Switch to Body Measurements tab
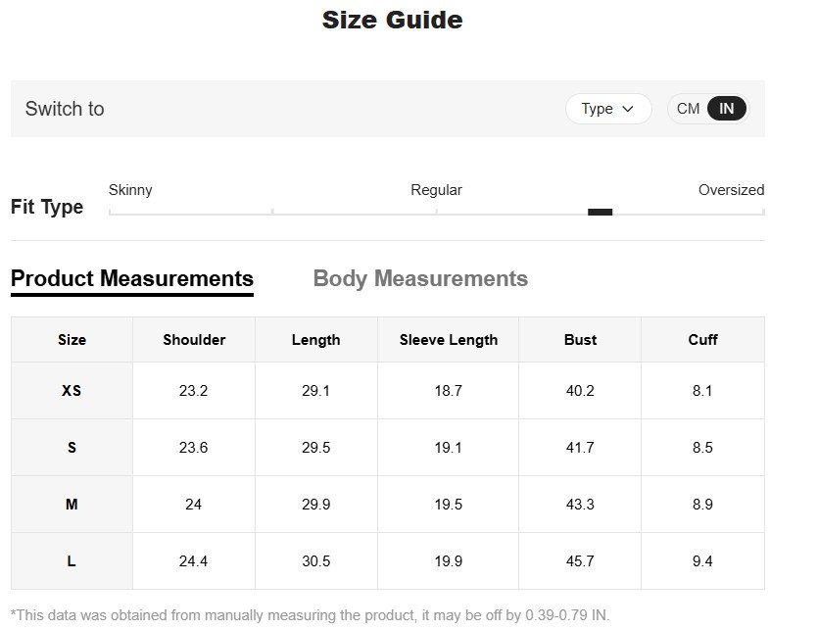818x630 pixels. point(420,279)
